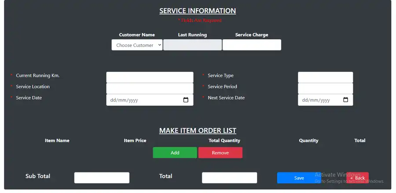Click the Item Name column header
This screenshot has height=193, width=396.
[57, 141]
